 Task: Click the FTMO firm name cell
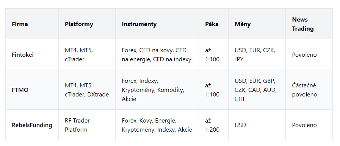(x=32, y=90)
